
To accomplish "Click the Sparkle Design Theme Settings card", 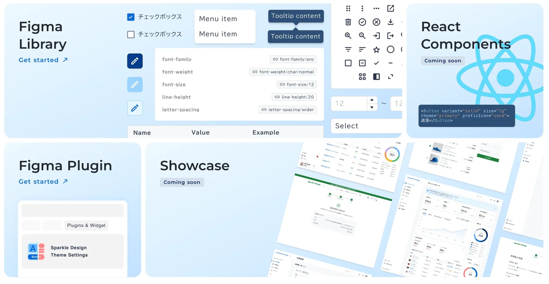I will [x=73, y=252].
